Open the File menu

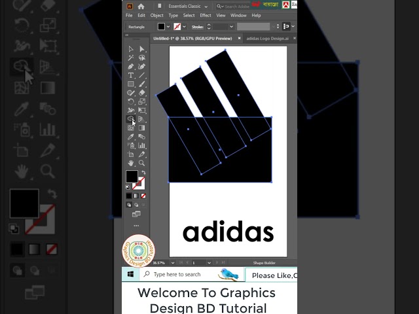[x=129, y=16]
